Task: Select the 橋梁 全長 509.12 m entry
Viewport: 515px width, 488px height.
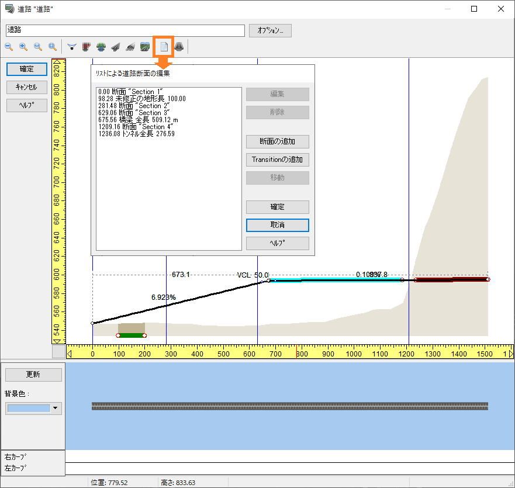Action: coord(139,120)
